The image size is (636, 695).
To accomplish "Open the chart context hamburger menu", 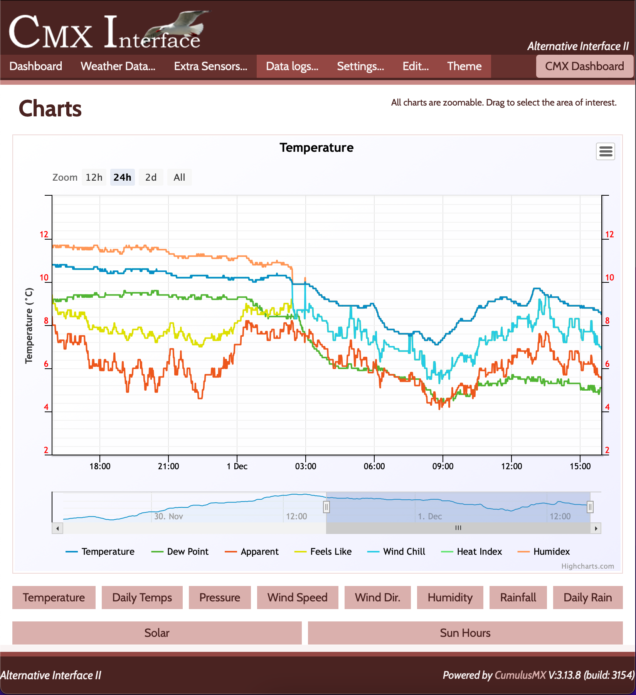I will pos(605,151).
